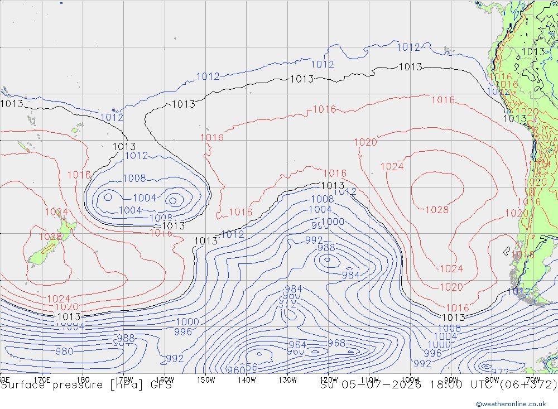
Task: Select the 110W longitude label
Action: [x=369, y=380]
